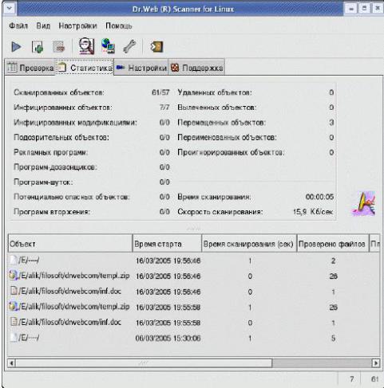The width and height of the screenshot is (384, 388).
Task: Click the Рекламных программ label
Action: point(50,152)
